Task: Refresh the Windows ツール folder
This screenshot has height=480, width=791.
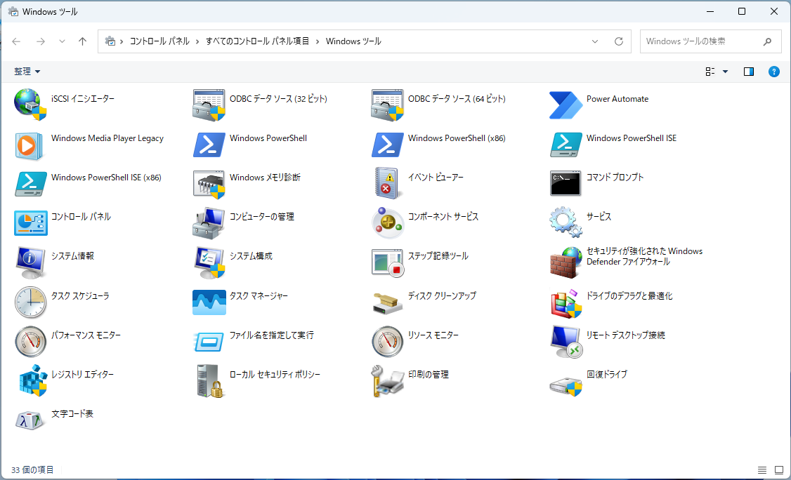Action: pos(618,41)
